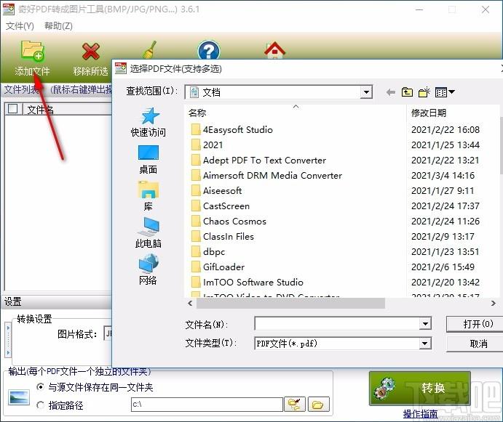Select the Chaos Cosmos folder

pyautogui.click(x=229, y=222)
